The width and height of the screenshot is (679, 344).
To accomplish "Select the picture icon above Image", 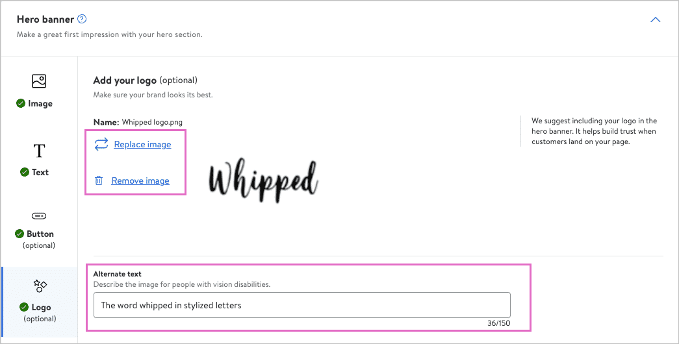I will point(39,81).
